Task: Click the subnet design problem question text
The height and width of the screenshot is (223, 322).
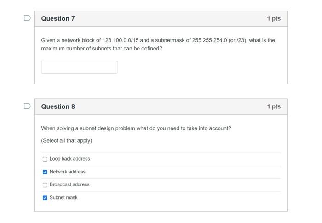Action: 136,128
